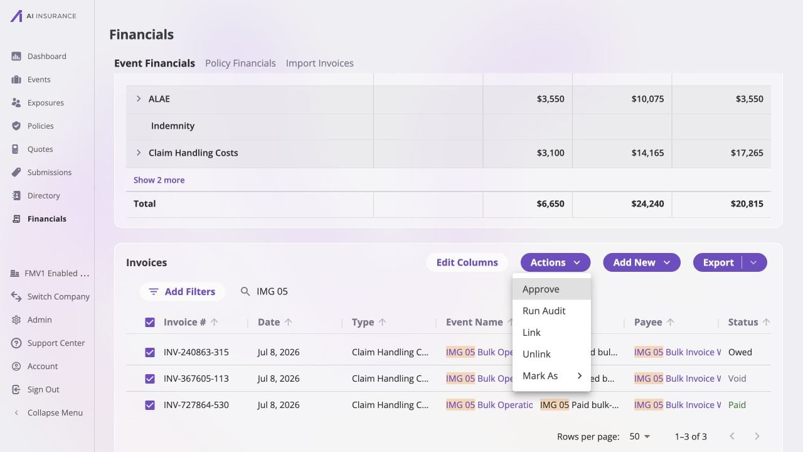
Task: Click the Export button
Action: [x=718, y=262]
